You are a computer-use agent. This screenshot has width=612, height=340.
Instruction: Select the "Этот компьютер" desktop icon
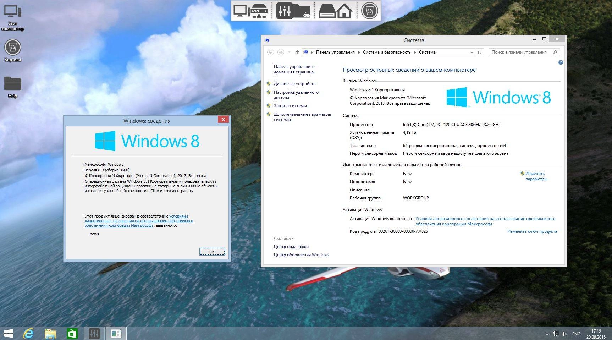point(12,18)
